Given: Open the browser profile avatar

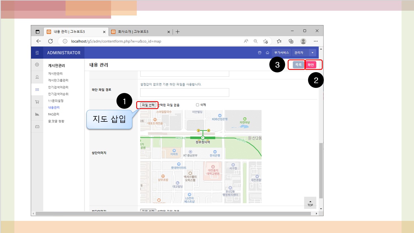Looking at the screenshot, I should (x=303, y=41).
